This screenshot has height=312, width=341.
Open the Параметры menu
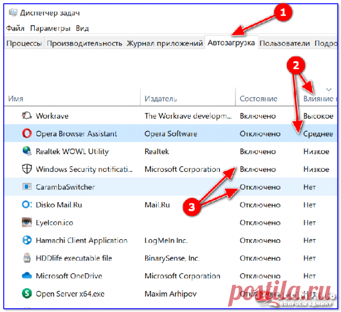[x=50, y=28]
